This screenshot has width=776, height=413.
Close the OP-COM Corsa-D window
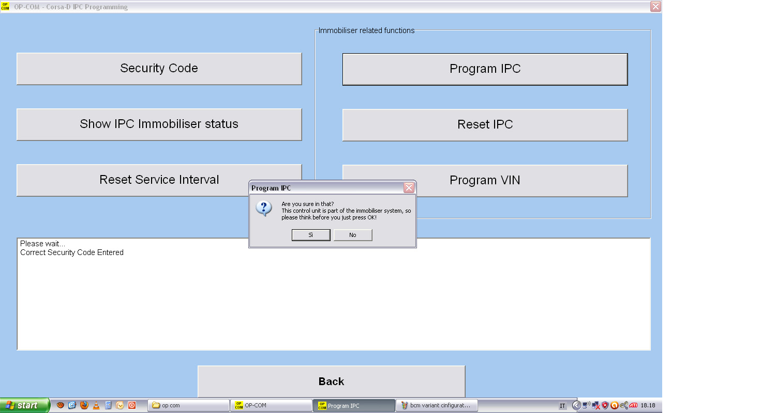pyautogui.click(x=655, y=7)
